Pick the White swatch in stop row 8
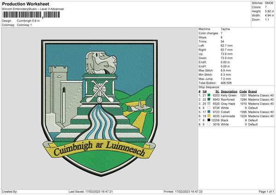The width and height of the screenshot is (276, 195). click(x=209, y=124)
